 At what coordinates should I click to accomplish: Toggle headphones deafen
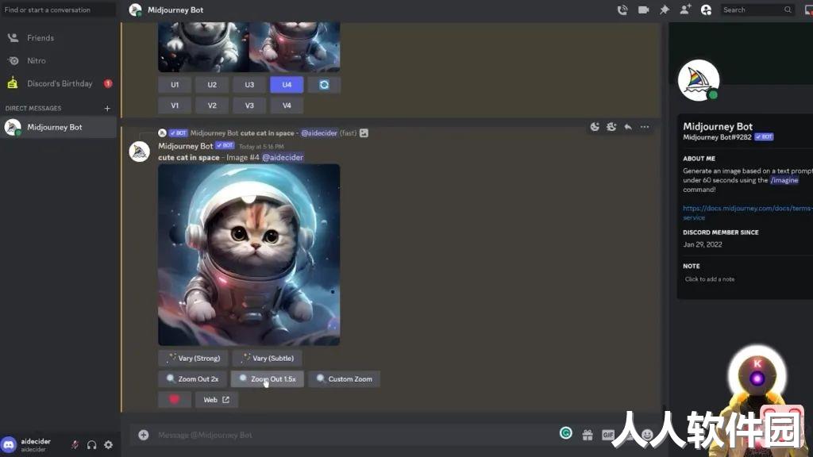pos(92,444)
